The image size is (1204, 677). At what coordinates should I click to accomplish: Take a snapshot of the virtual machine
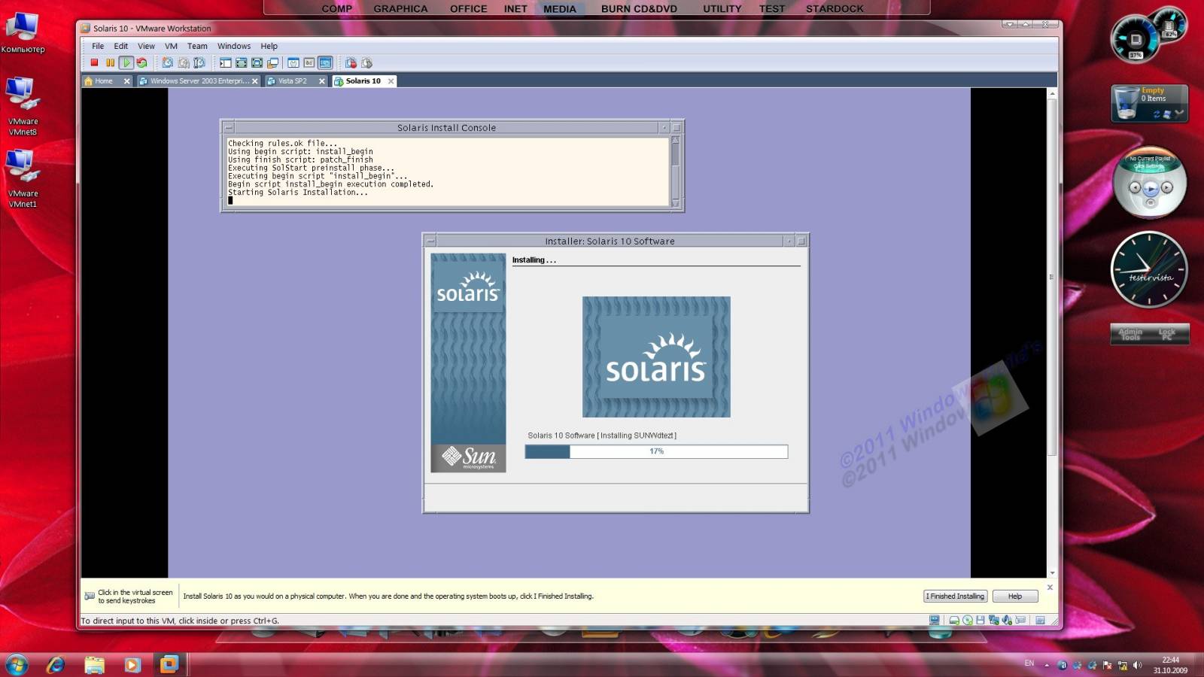[x=167, y=63]
